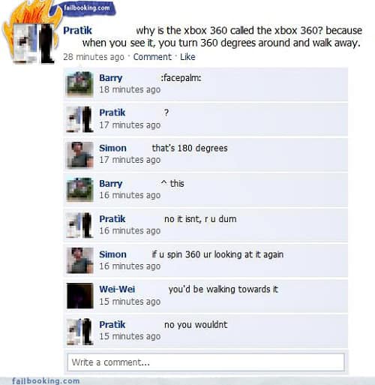Click Barry's avatar next to "^ this"
The image size is (375, 385).
pos(79,189)
